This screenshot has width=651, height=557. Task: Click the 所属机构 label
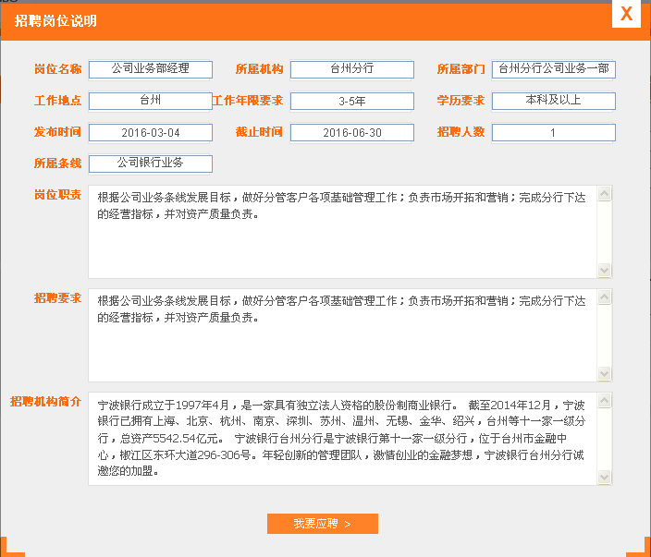[x=259, y=69]
